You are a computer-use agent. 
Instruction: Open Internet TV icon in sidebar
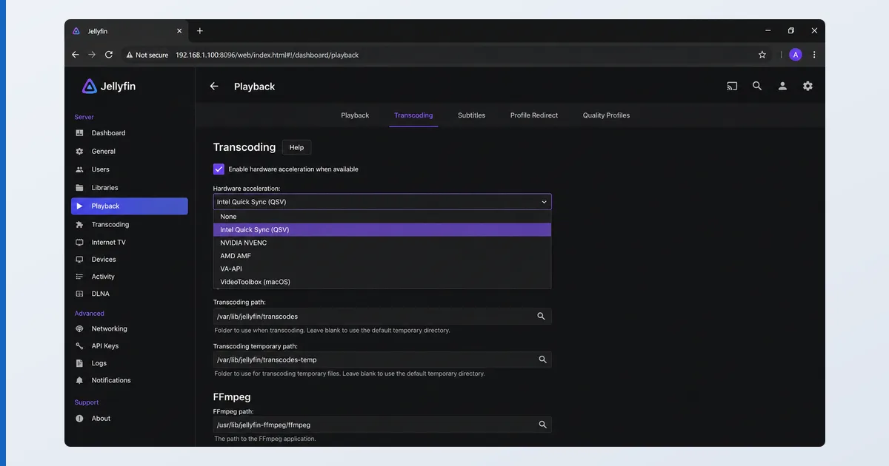point(79,243)
